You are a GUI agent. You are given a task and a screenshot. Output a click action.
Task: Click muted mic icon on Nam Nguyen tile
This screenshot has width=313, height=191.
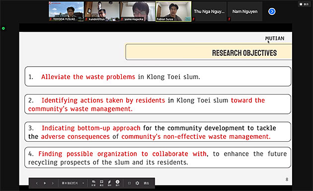tap(229, 19)
